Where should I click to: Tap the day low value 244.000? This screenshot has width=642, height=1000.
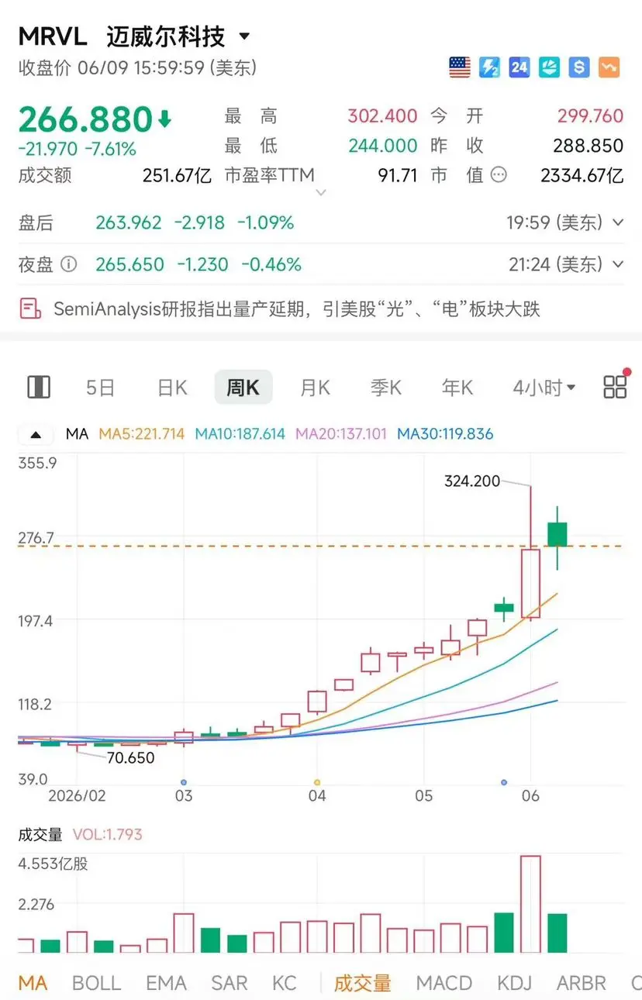[382, 146]
